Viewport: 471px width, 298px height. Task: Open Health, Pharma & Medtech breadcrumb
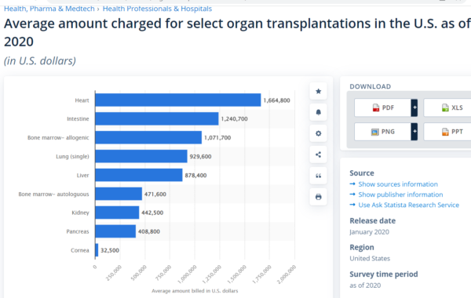coord(49,9)
